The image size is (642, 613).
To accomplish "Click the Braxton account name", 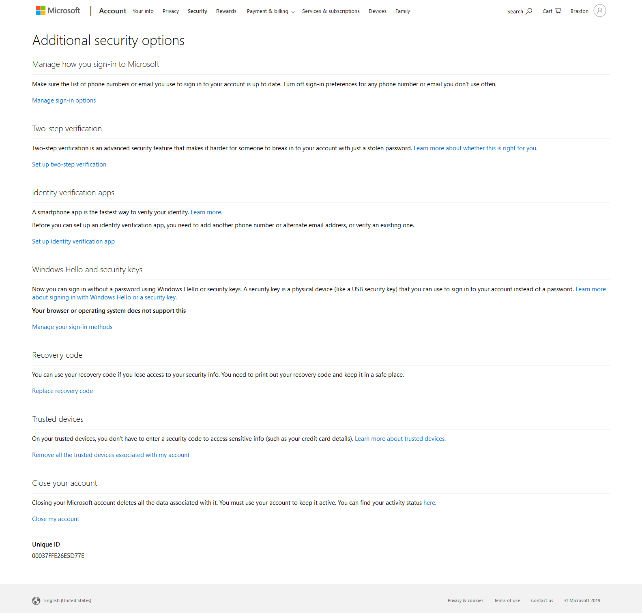I will 580,11.
